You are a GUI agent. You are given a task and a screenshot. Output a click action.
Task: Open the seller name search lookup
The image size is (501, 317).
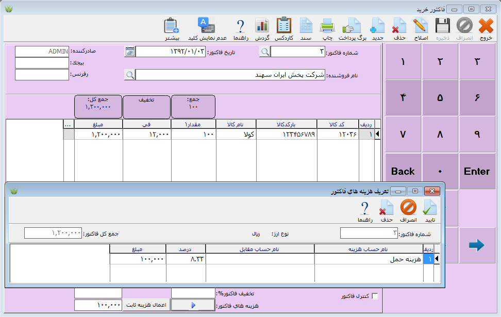tap(130, 75)
